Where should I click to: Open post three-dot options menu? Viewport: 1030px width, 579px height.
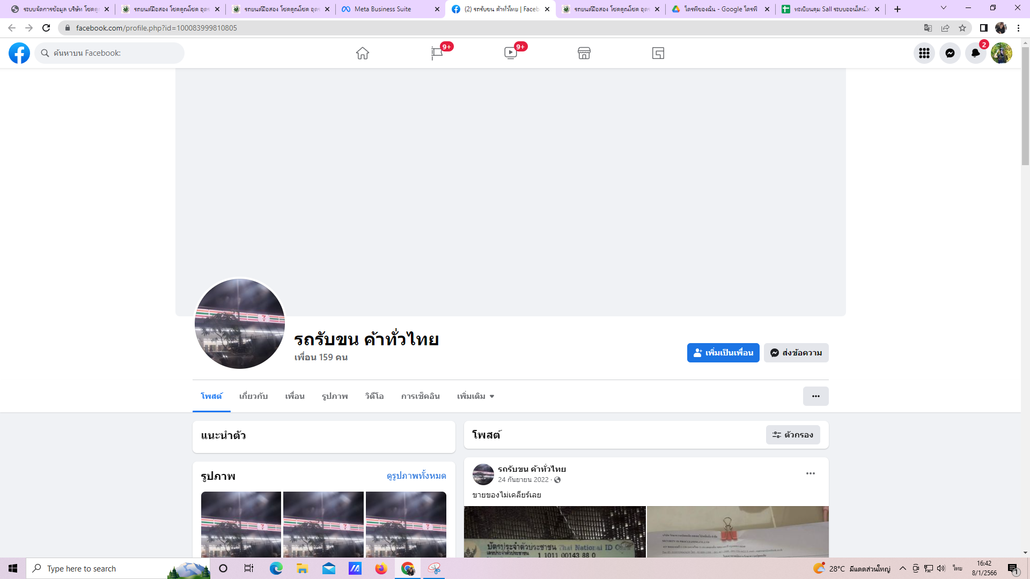pos(810,473)
